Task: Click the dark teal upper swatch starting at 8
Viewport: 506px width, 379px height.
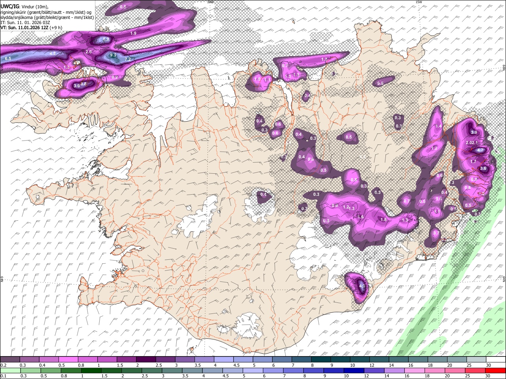Action: [x=320, y=359]
